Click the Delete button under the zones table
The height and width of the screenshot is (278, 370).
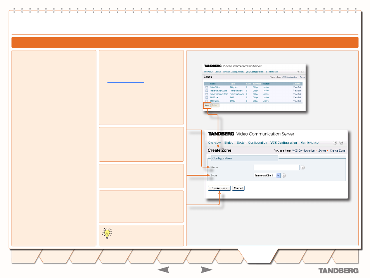pyautogui.click(x=215, y=105)
